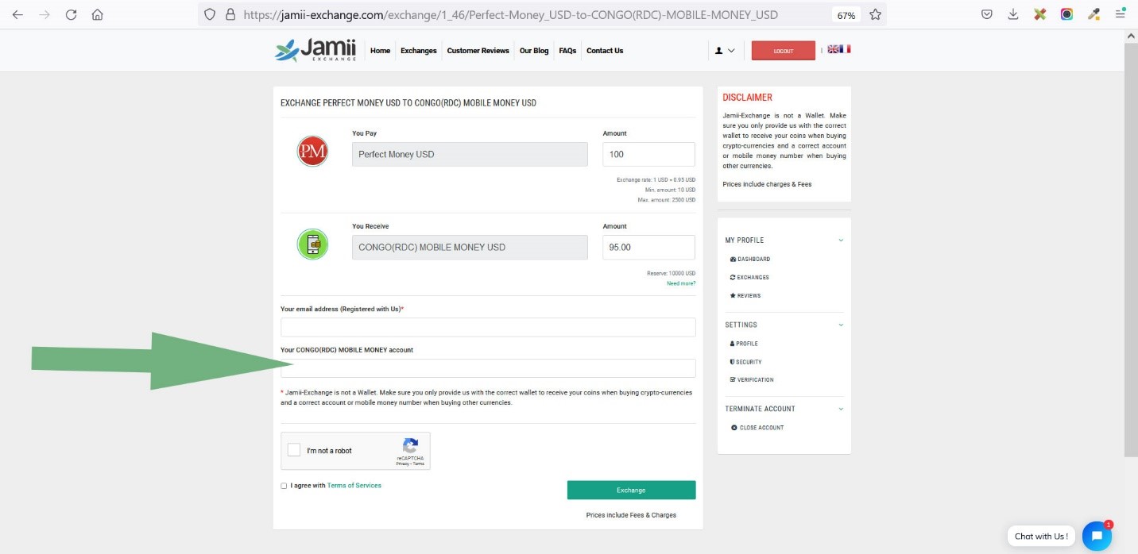The height and width of the screenshot is (554, 1138).
Task: Click the multicolor X extension icon
Action: [x=1039, y=14]
